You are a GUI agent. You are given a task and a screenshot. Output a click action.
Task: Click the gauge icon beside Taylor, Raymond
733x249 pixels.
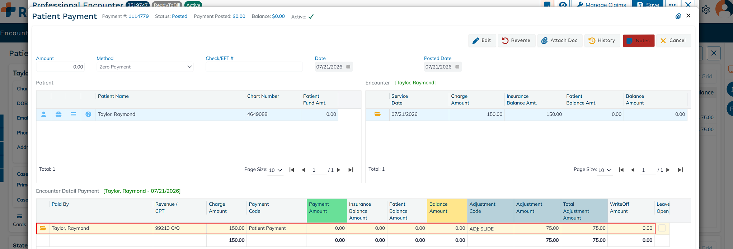click(88, 114)
